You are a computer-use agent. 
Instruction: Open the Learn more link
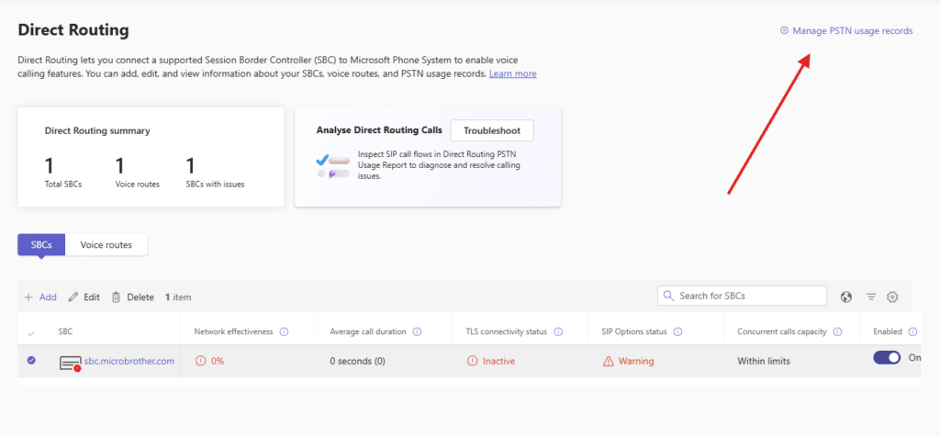[x=512, y=73]
